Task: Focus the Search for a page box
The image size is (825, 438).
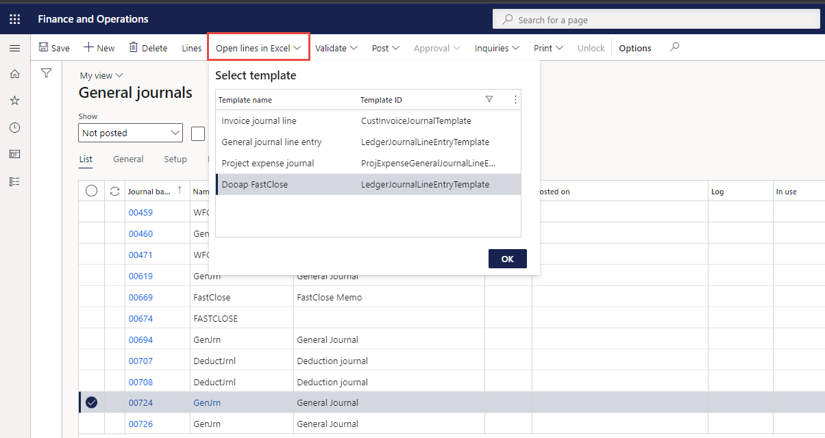Action: 656,20
